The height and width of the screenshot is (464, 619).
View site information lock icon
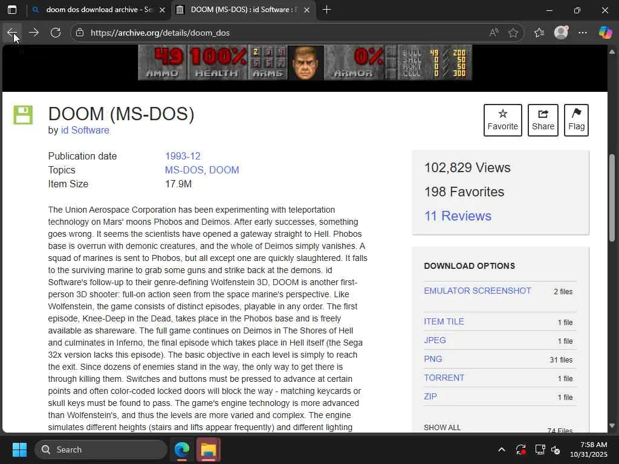pyautogui.click(x=80, y=33)
